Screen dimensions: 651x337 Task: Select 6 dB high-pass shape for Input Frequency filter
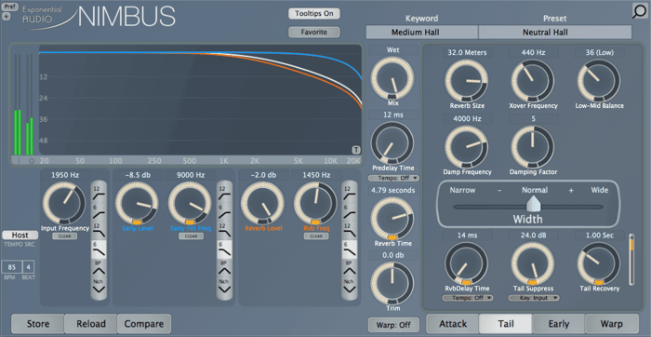click(99, 211)
